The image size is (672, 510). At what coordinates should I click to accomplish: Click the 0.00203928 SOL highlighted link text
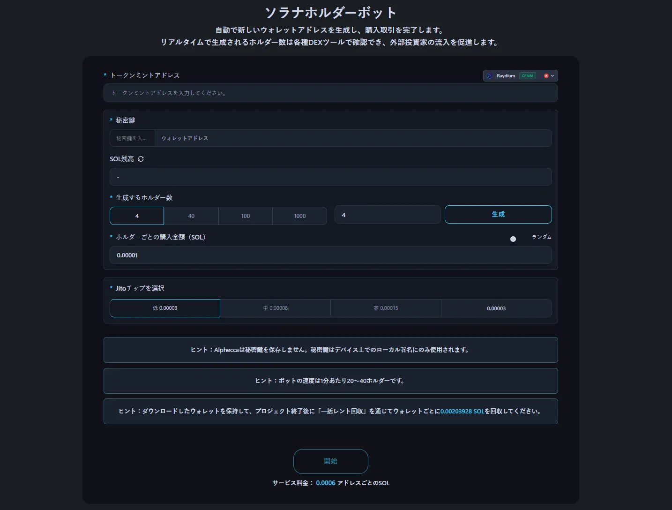pos(462,412)
